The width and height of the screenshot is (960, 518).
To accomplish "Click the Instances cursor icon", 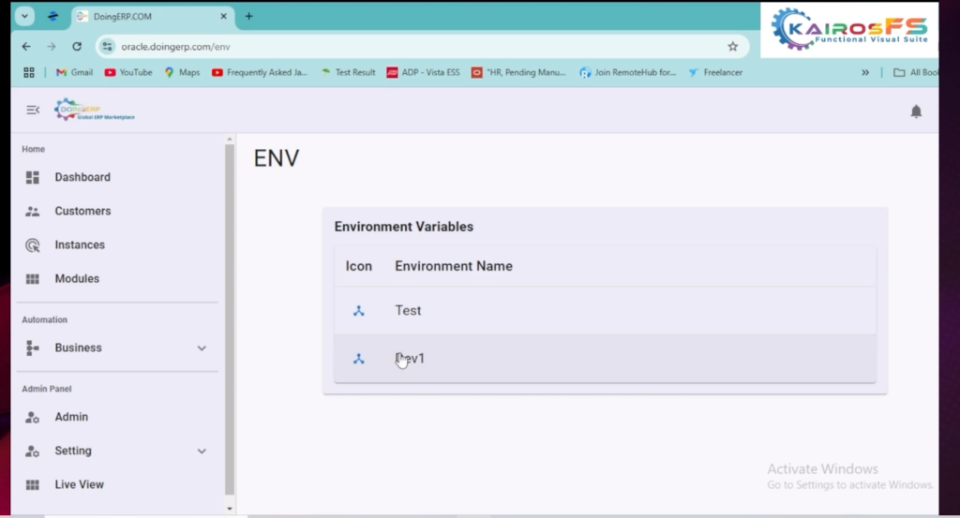I will (x=33, y=245).
